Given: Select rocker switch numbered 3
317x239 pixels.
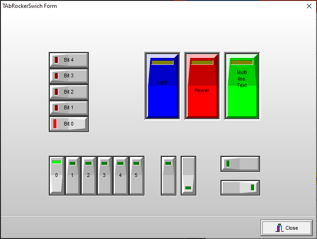Looking at the screenshot, I should coord(105,176).
